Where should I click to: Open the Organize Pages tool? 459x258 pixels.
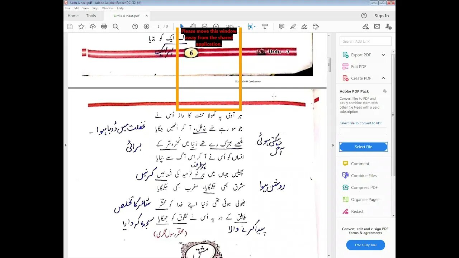click(365, 200)
